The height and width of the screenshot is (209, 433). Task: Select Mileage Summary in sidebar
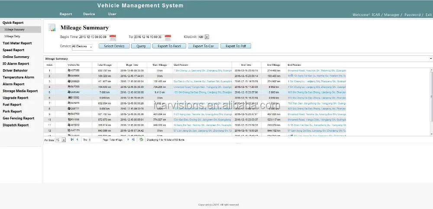tap(20, 29)
